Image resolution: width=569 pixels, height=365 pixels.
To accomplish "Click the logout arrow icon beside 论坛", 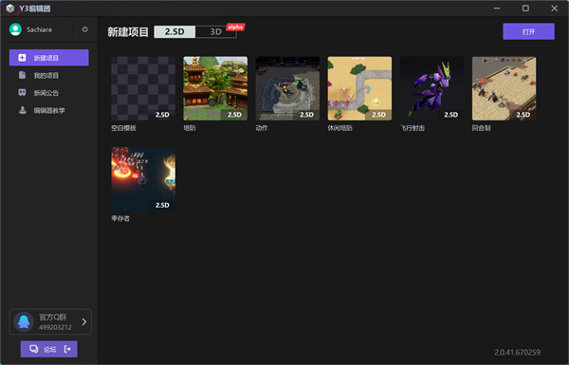I will (x=67, y=349).
